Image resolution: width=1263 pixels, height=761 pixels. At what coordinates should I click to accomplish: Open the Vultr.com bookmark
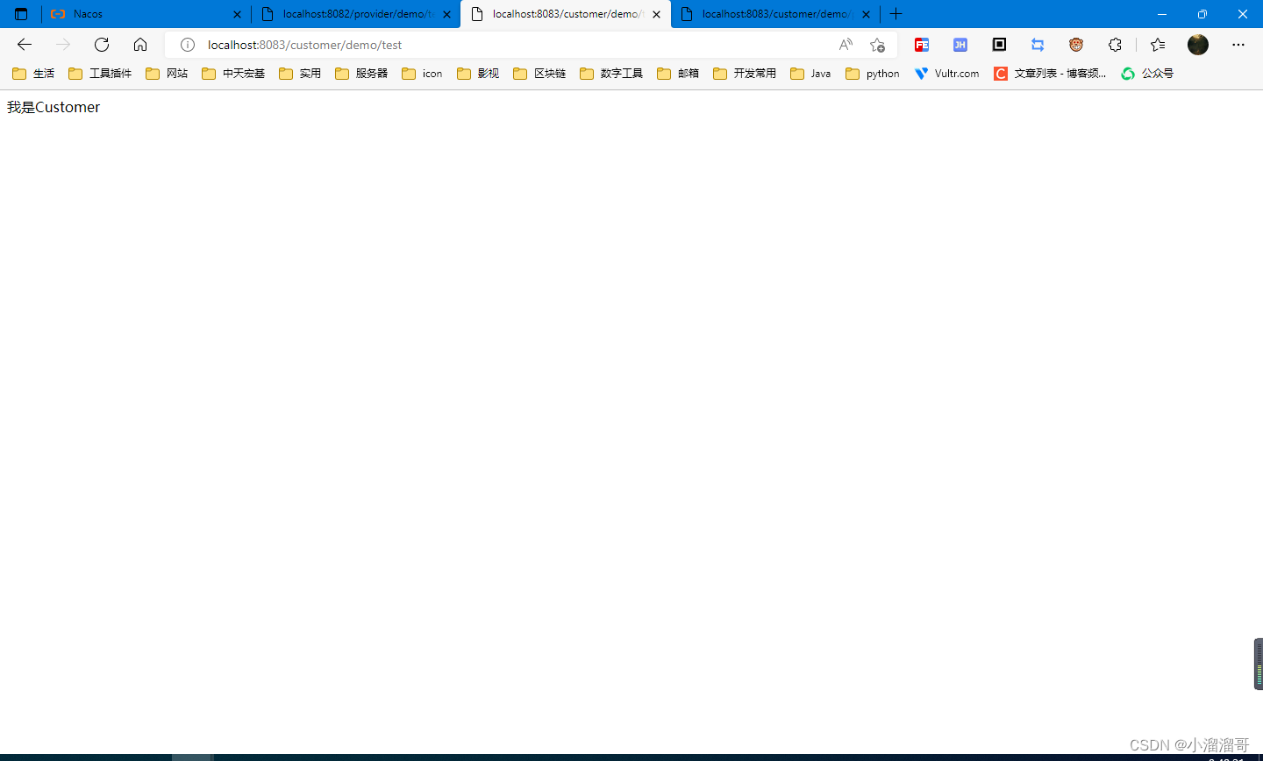(x=946, y=74)
